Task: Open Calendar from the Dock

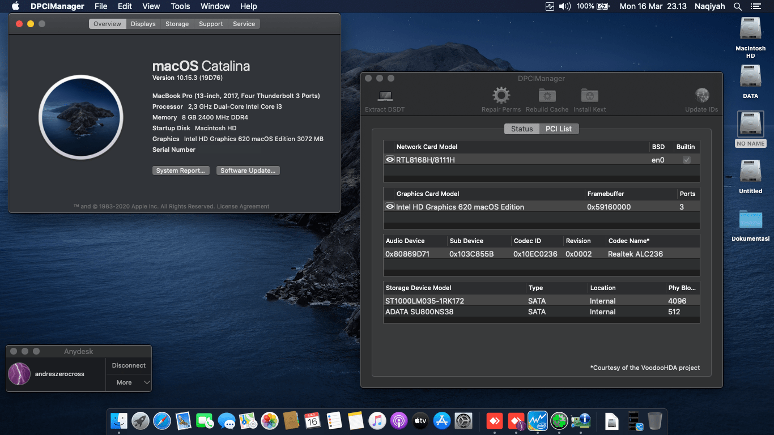Action: click(313, 420)
